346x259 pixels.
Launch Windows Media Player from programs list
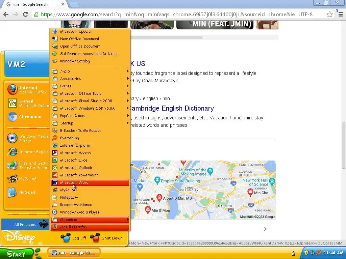click(90, 212)
